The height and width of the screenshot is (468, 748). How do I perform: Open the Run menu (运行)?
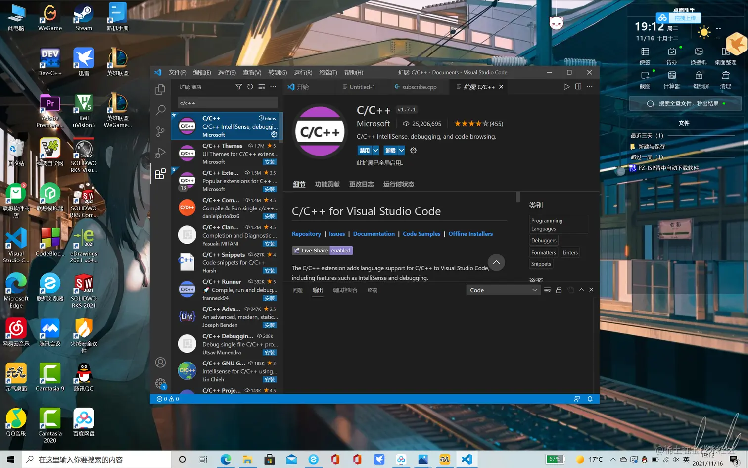(x=303, y=72)
